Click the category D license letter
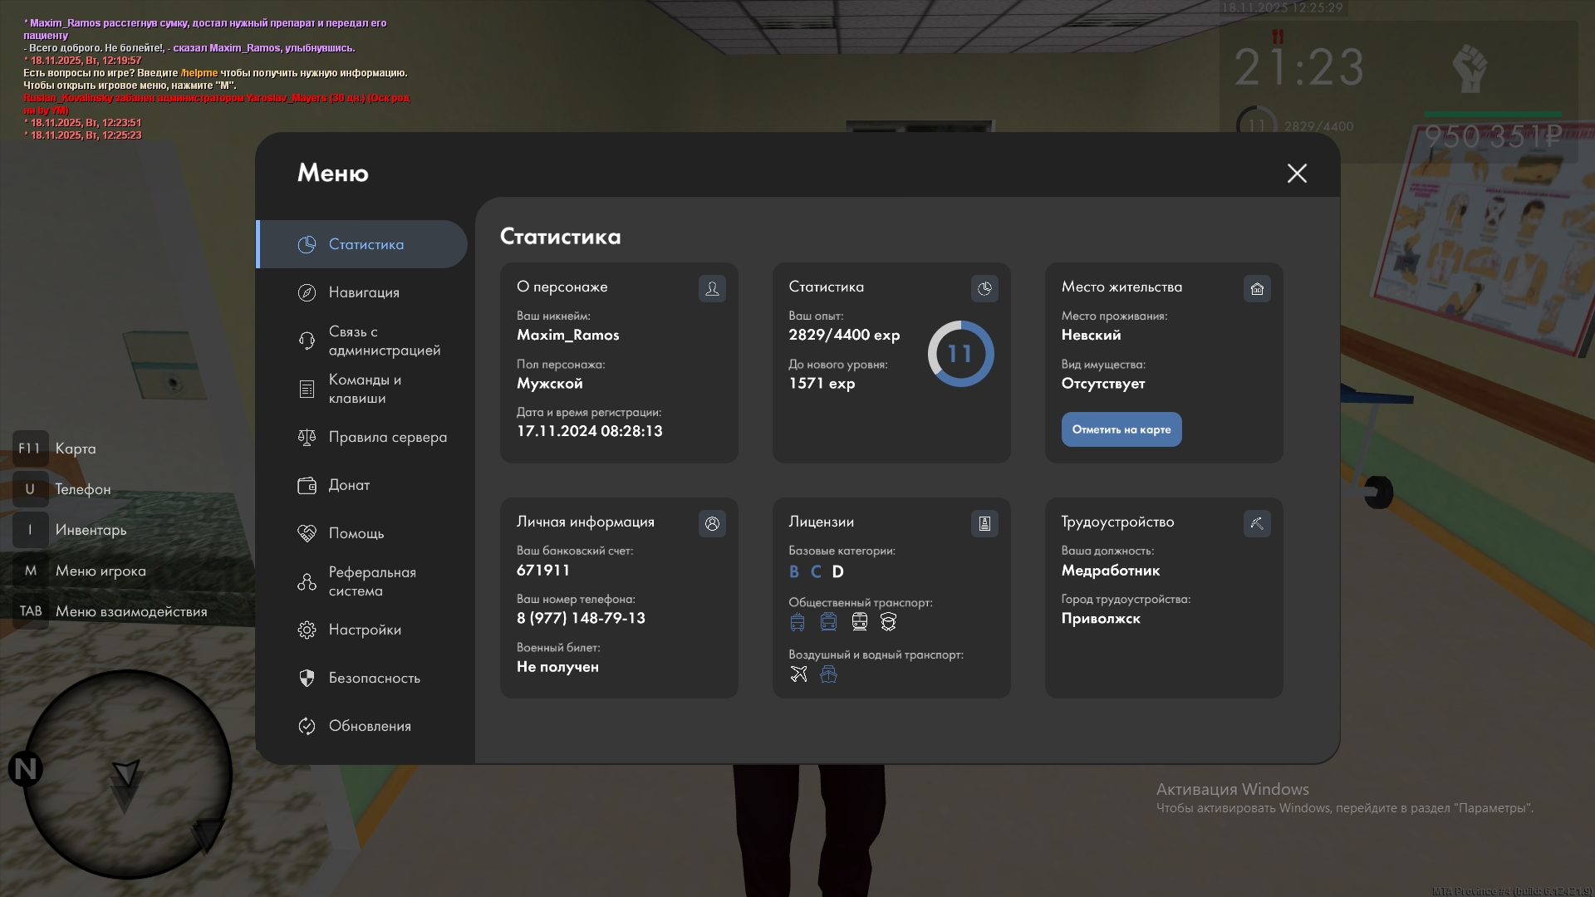This screenshot has height=897, width=1595. [837, 571]
